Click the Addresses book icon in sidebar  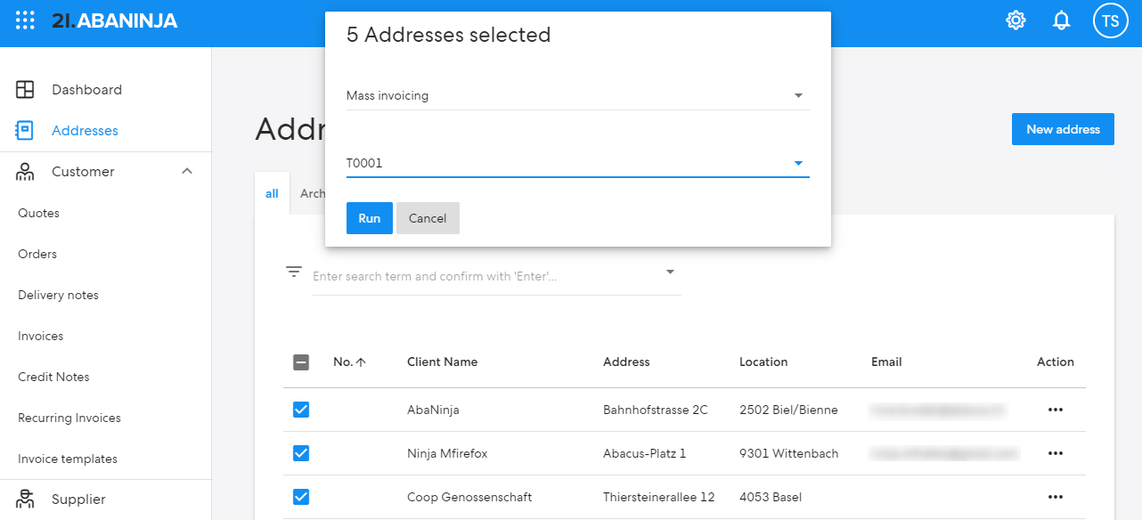click(x=25, y=130)
